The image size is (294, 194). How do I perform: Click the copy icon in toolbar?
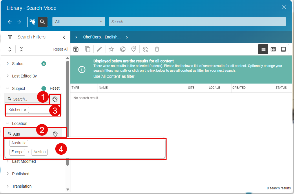coord(87,49)
